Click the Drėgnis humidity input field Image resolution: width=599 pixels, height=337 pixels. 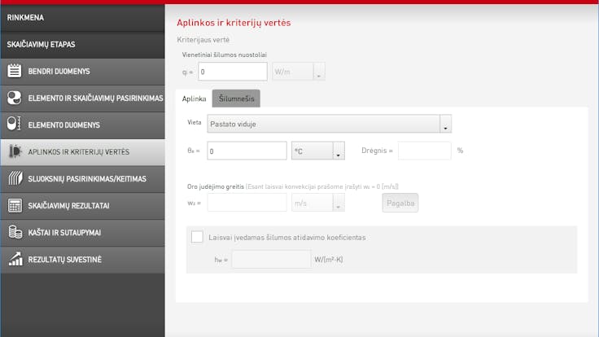click(x=424, y=151)
